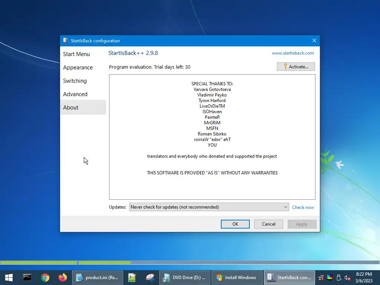The height and width of the screenshot is (285, 380).
Task: Click the name Varvara Gotovtseva
Action: (x=212, y=89)
